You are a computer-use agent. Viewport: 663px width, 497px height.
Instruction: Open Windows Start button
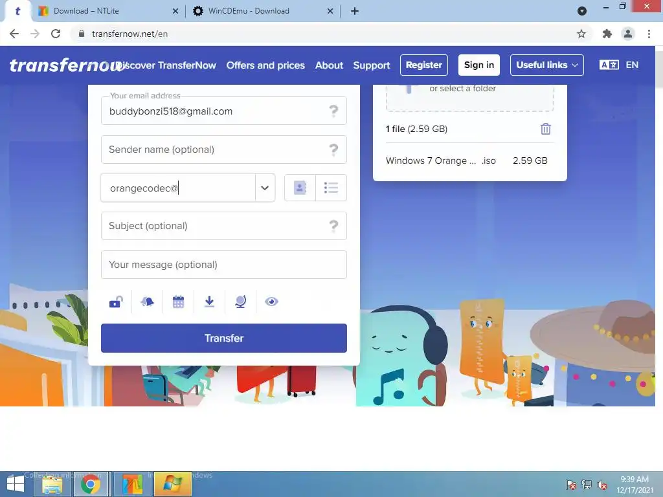(x=16, y=484)
